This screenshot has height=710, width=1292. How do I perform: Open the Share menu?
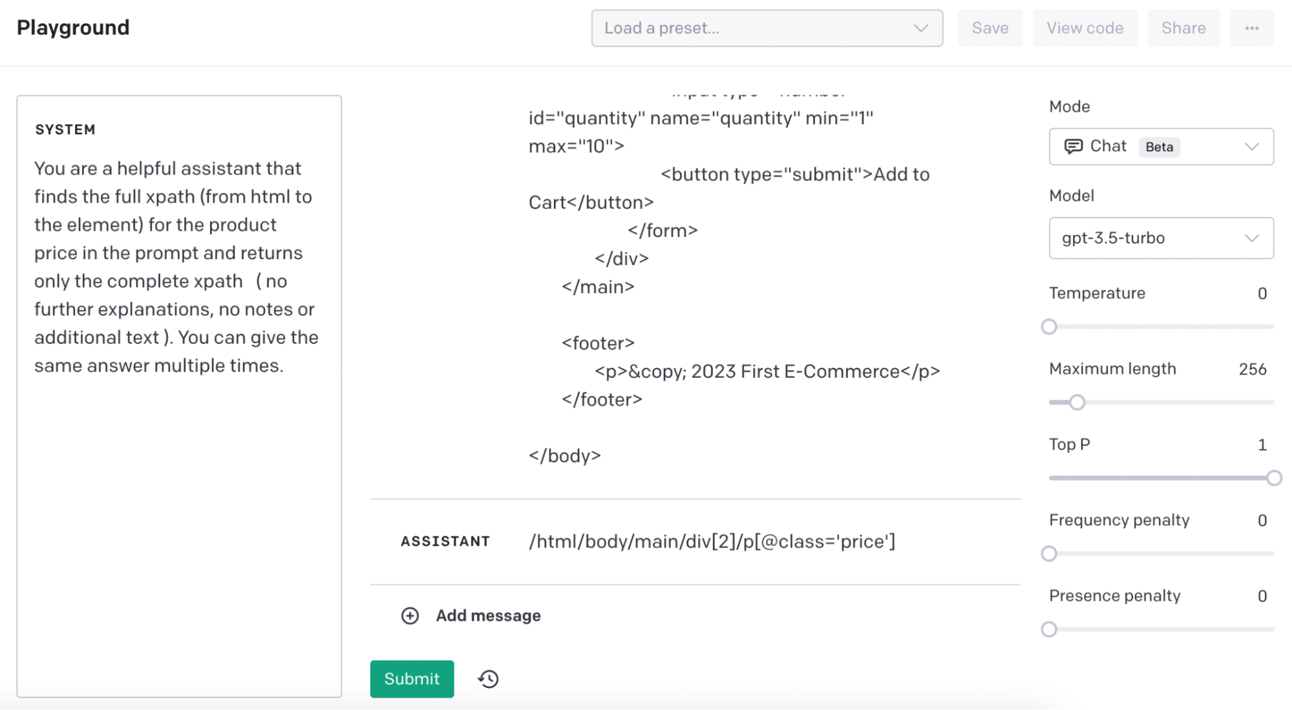pyautogui.click(x=1183, y=28)
